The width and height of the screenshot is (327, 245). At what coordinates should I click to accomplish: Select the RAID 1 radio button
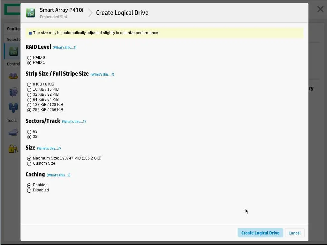coord(29,63)
